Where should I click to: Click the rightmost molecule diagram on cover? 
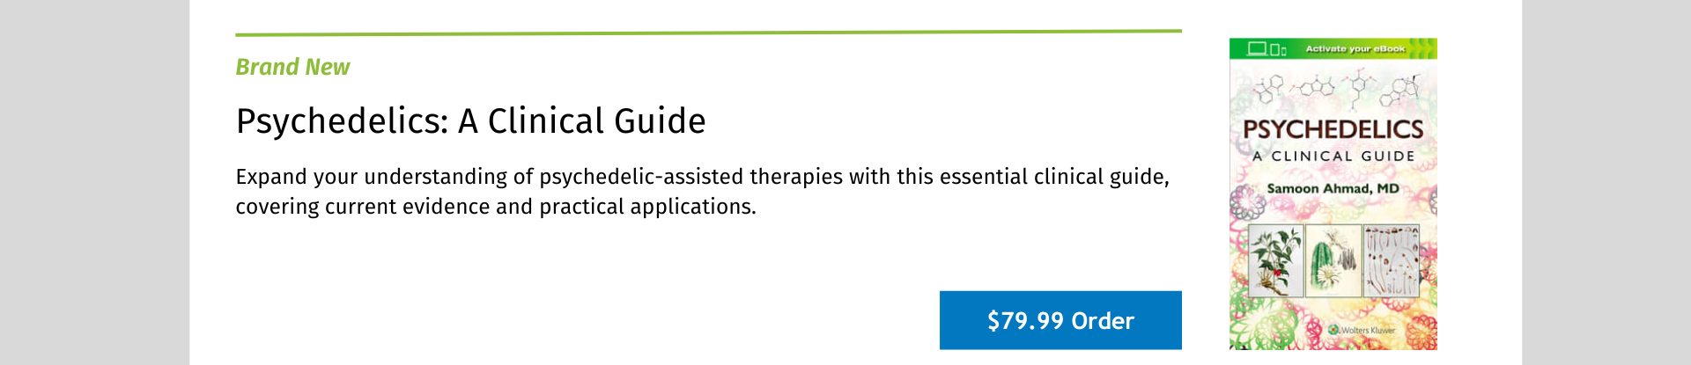1401,88
